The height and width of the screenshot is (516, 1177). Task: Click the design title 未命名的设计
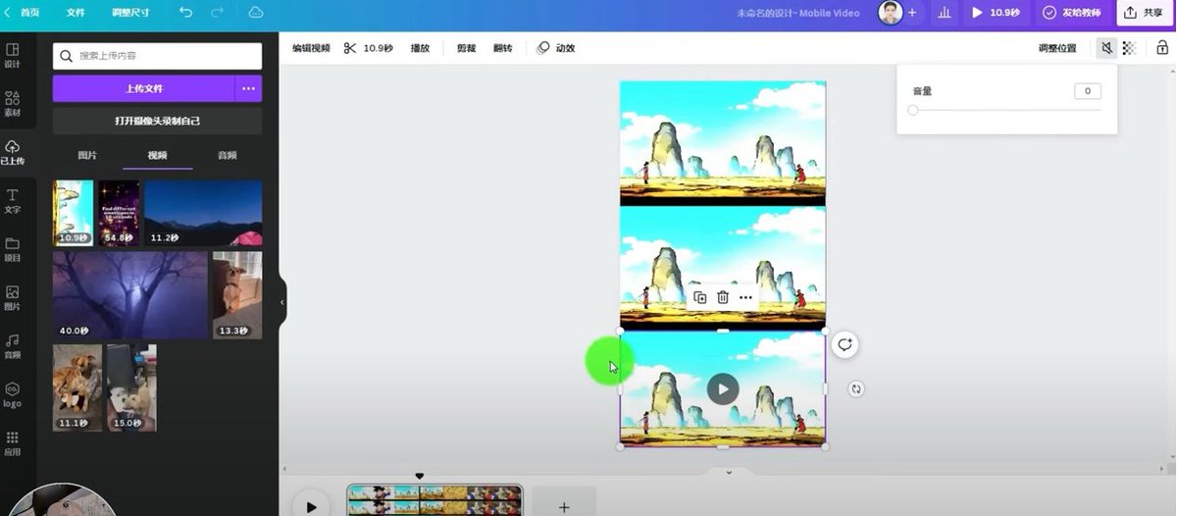[x=797, y=13]
